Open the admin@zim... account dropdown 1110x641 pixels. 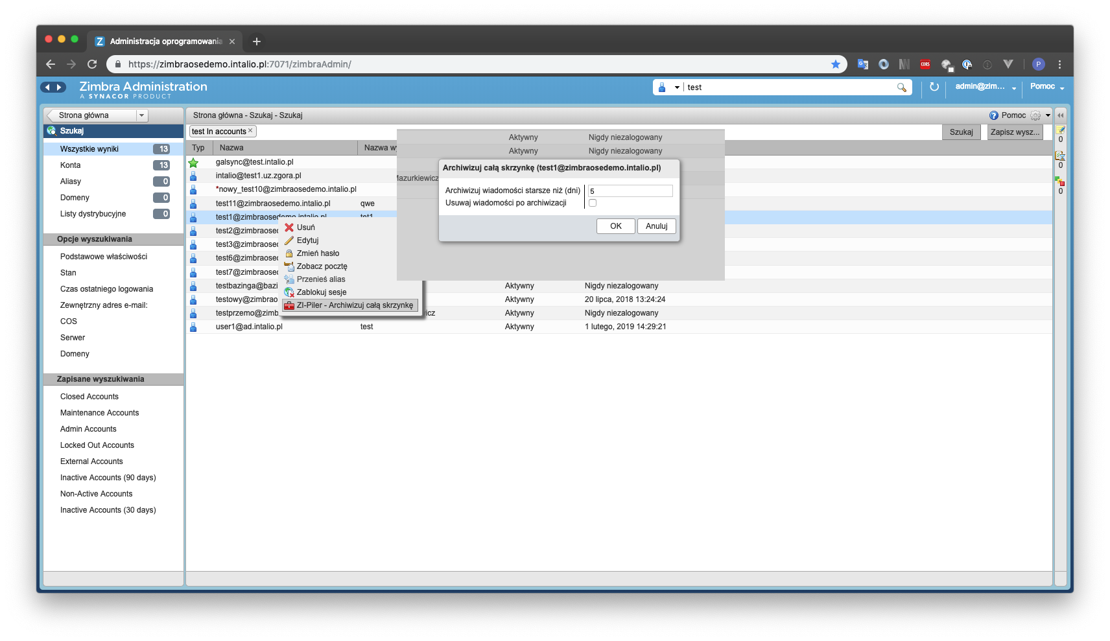(x=1013, y=87)
